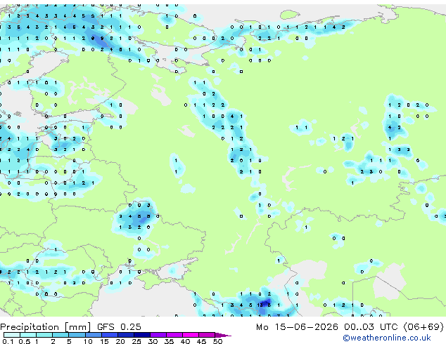This screenshot has width=446, height=344.
Task: Select the 0.1–0.5 mm palest cyan legend swatch
Action: (x=12, y=335)
